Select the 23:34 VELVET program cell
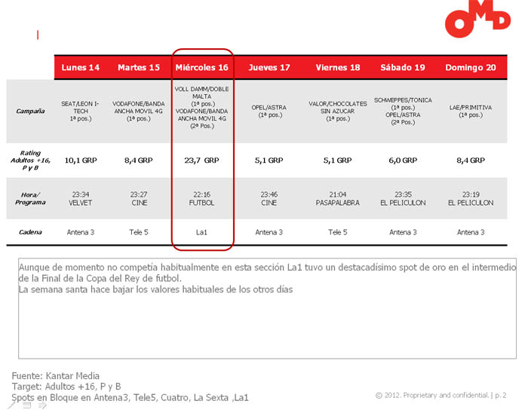The height and width of the screenshot is (410, 528). [81, 198]
